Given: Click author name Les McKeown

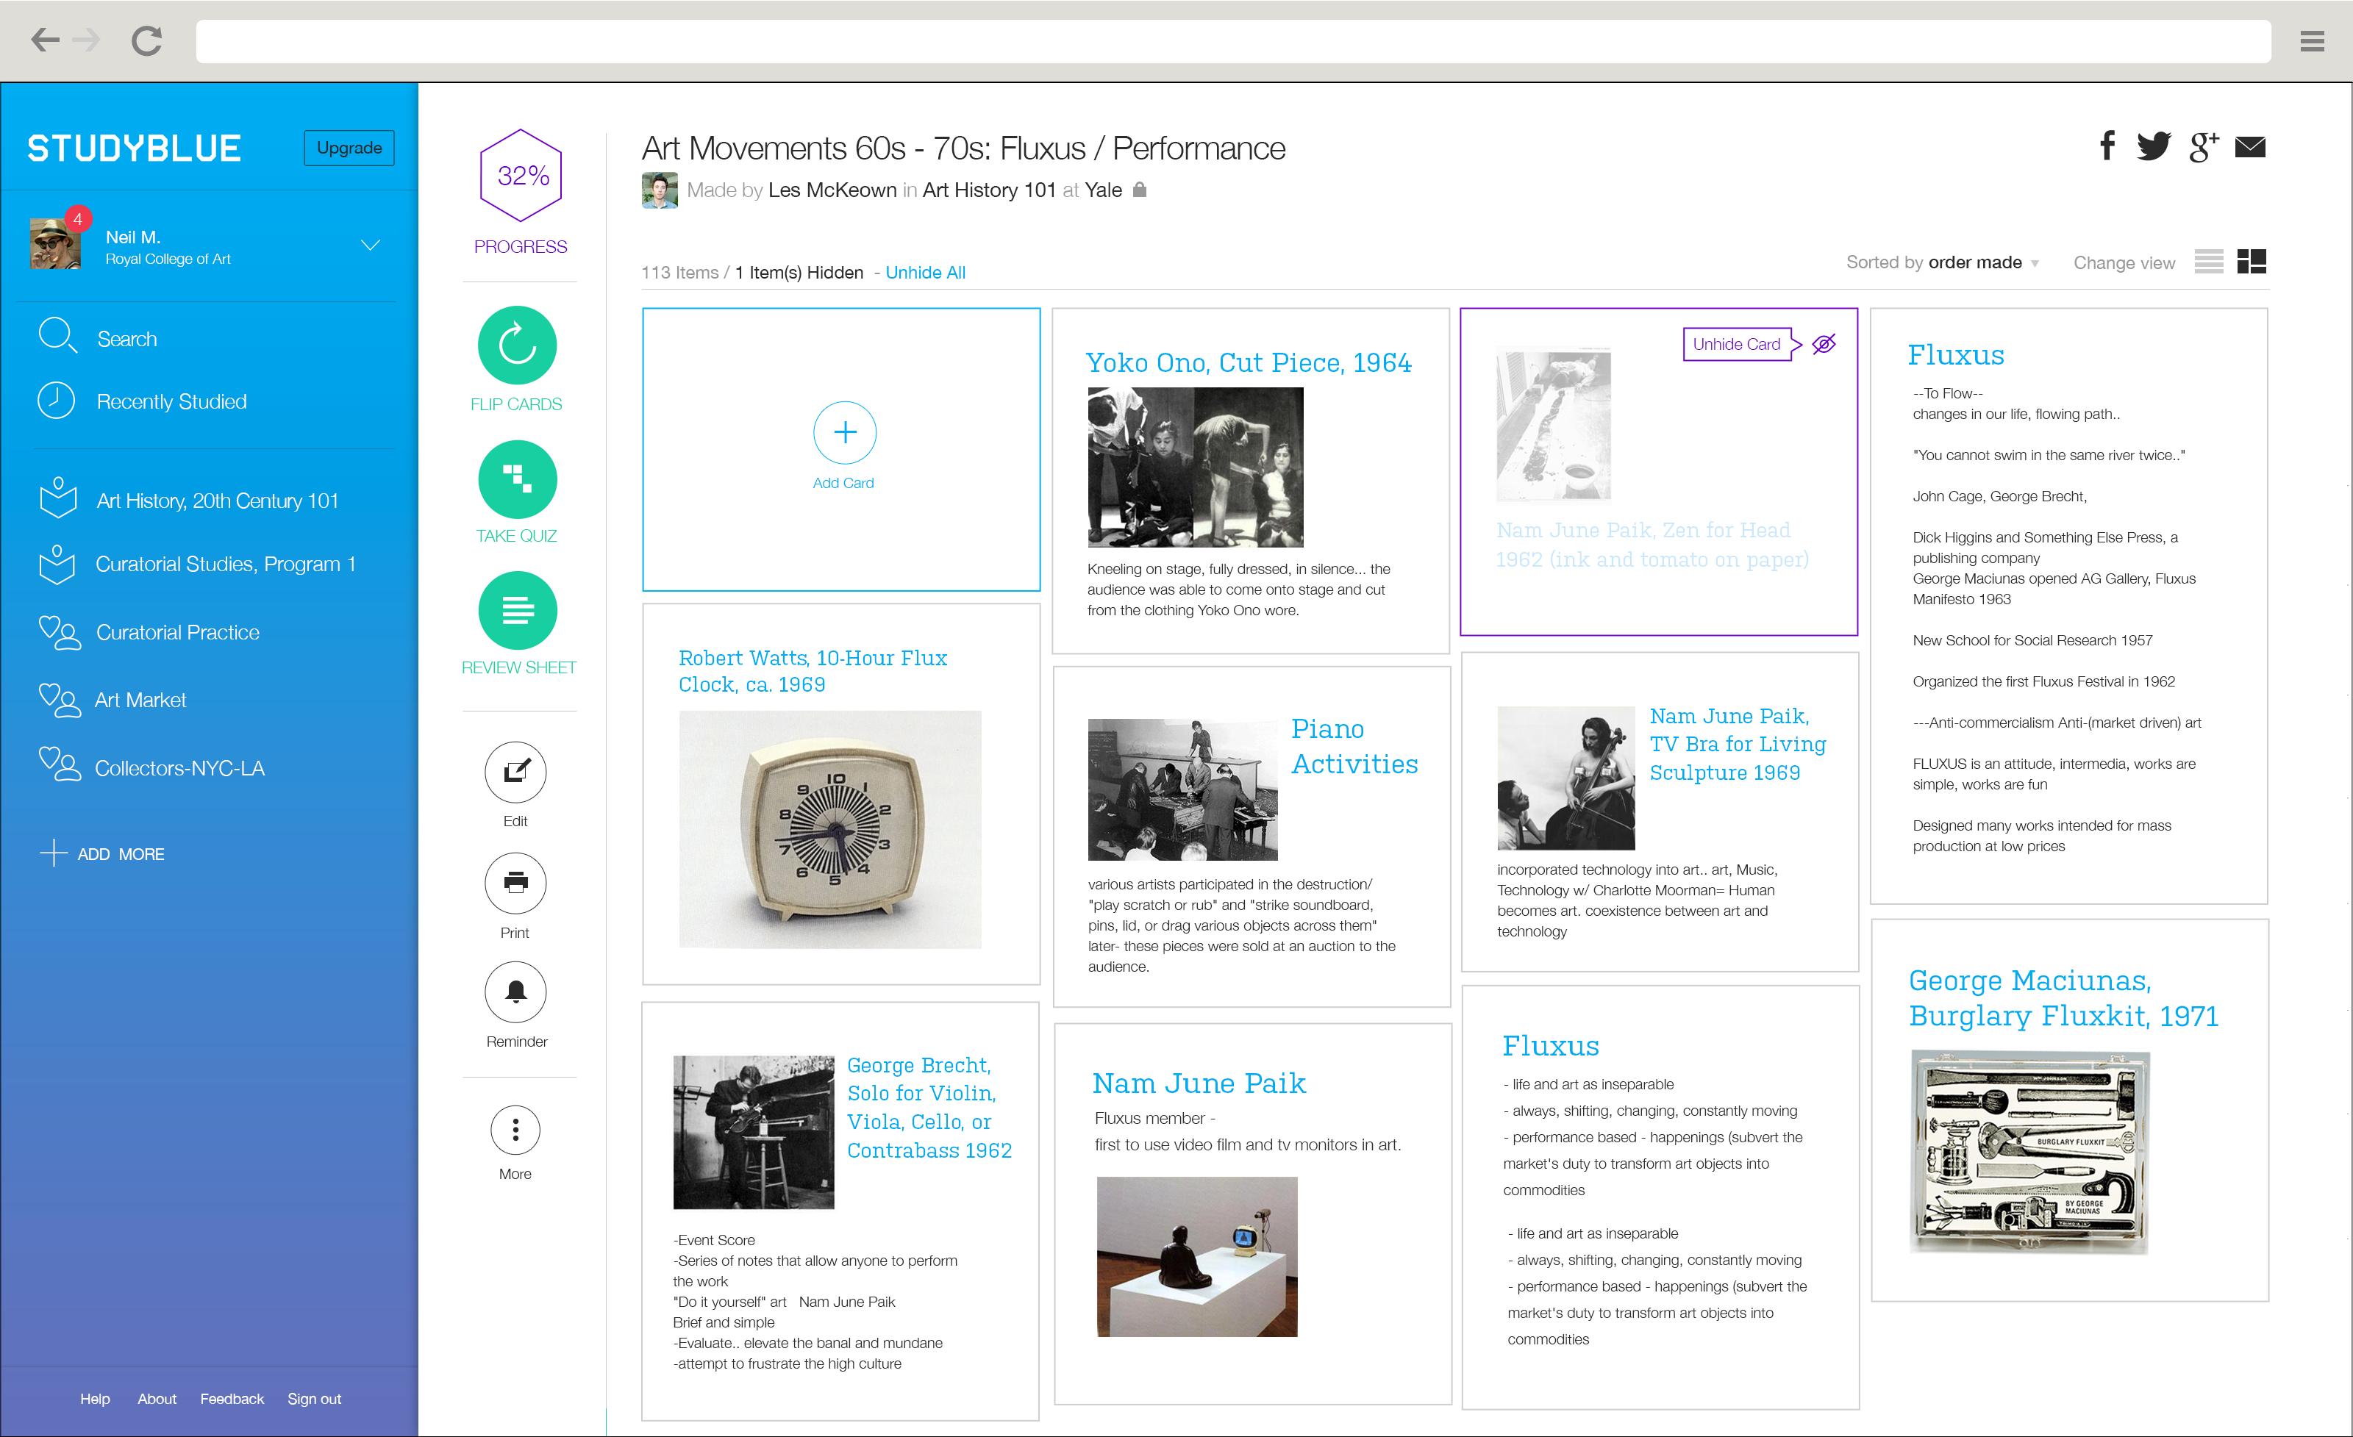Looking at the screenshot, I should coord(832,190).
